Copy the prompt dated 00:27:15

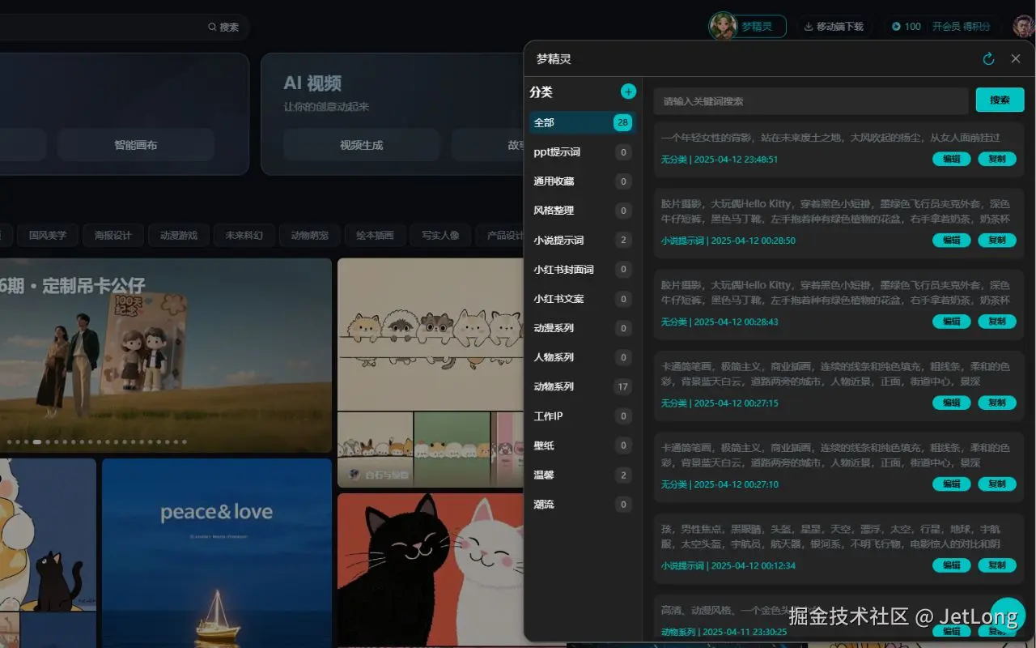click(x=997, y=403)
